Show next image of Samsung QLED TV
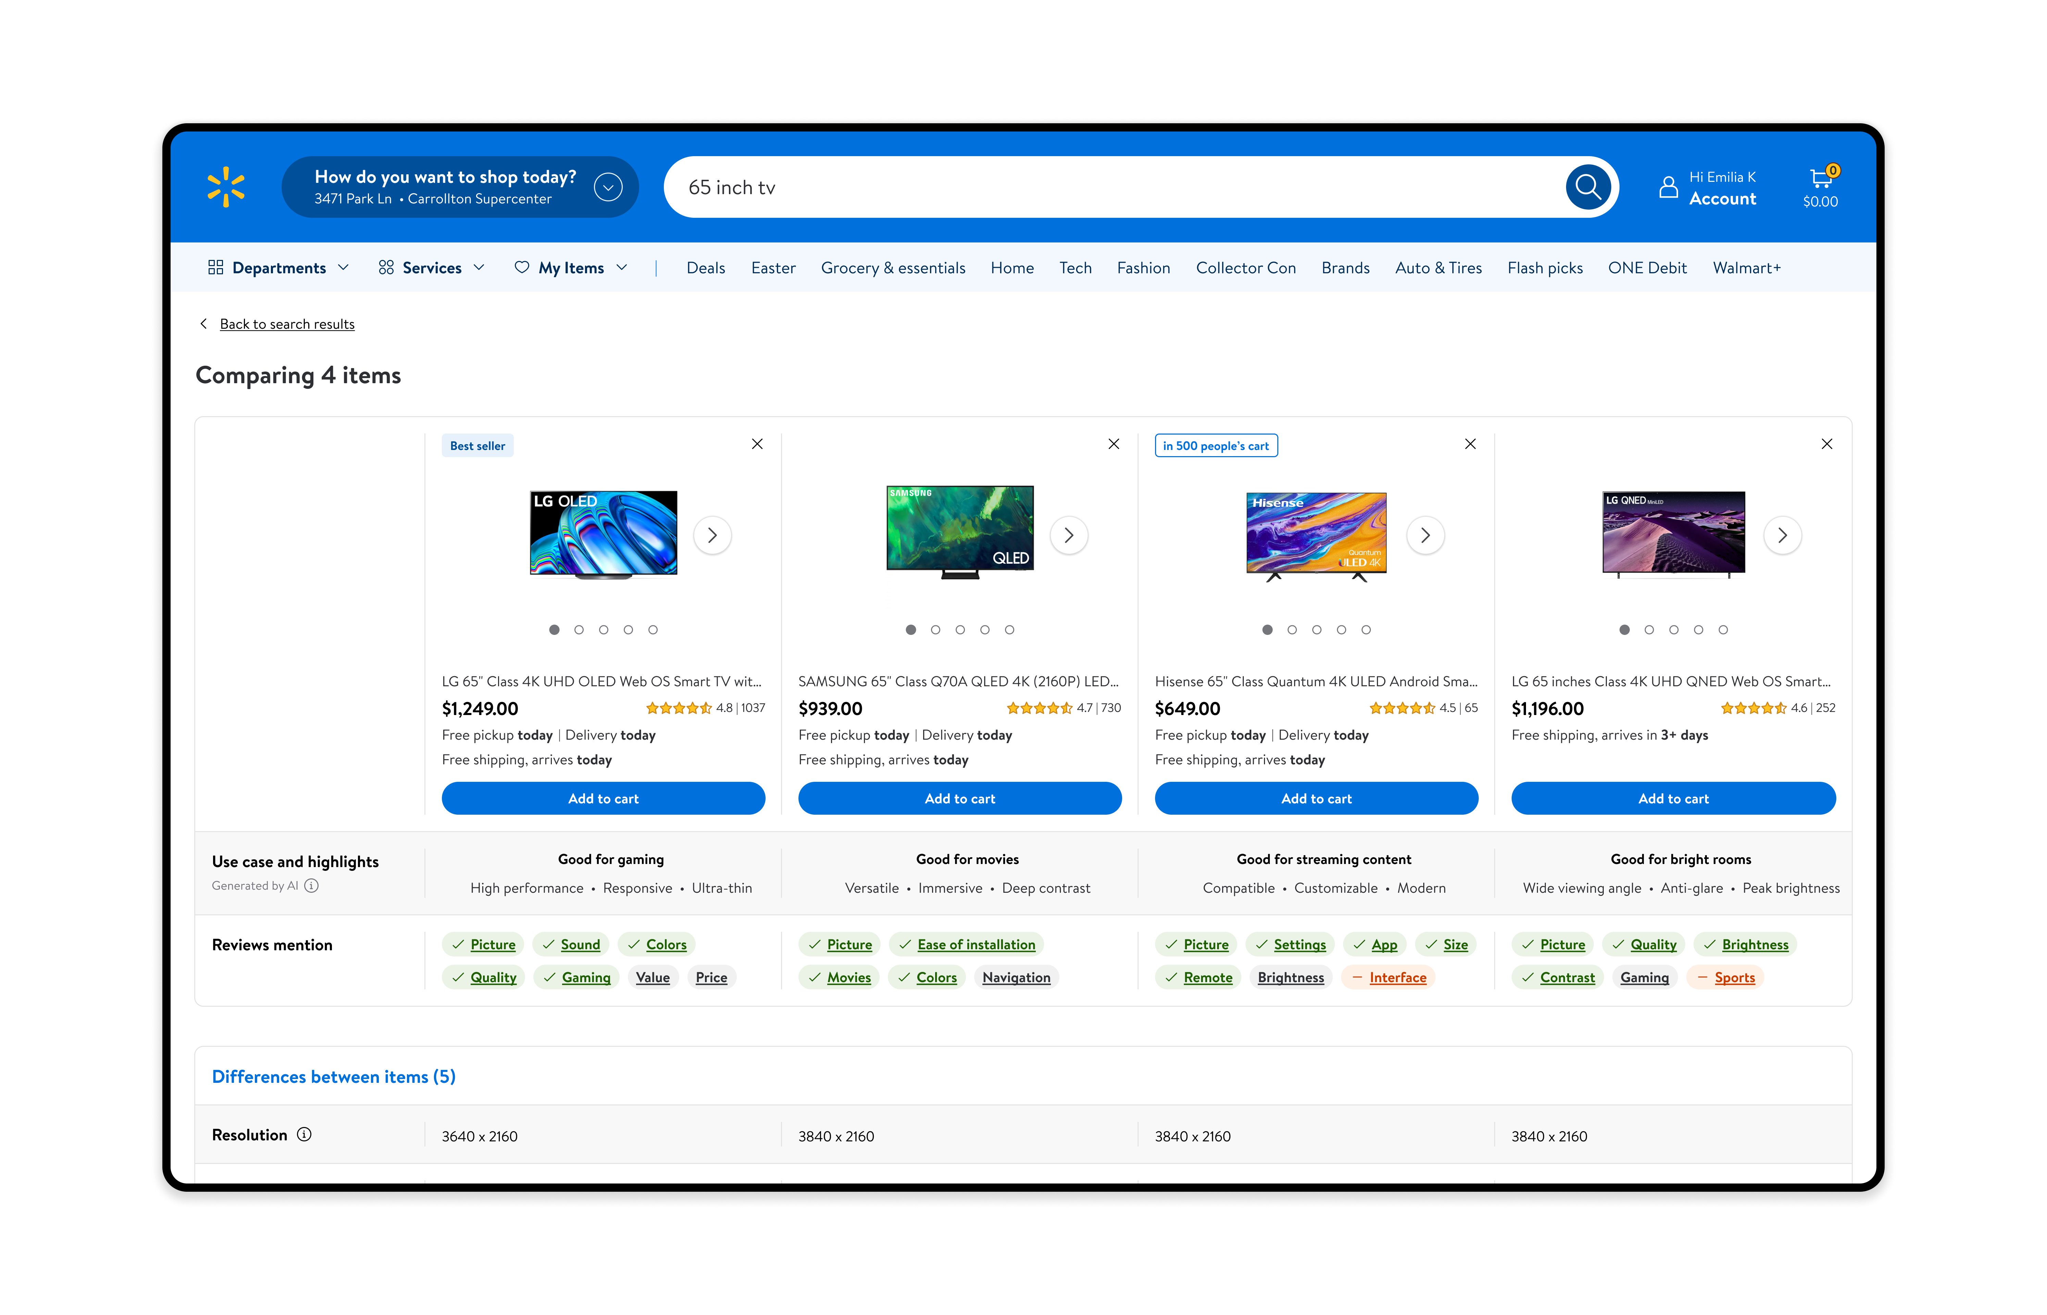The height and width of the screenshot is (1315, 2047). pos(1068,535)
